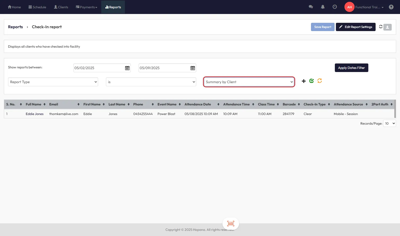Viewport: 400px width, 236px height.
Task: Expand the Report Type dropdown
Action: (53, 82)
